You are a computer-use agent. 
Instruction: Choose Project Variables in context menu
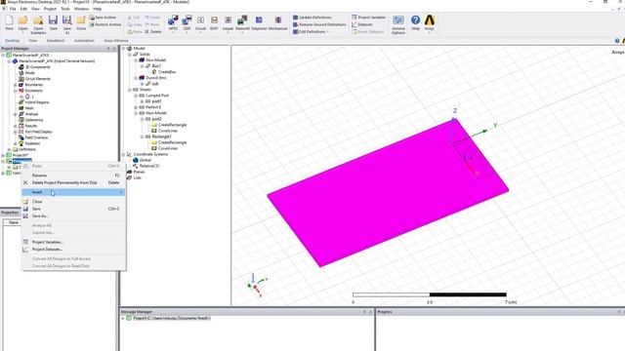click(73, 243)
